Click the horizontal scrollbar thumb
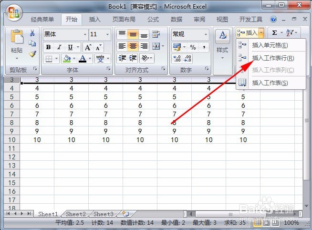The width and height of the screenshot is (312, 230). pos(231,214)
